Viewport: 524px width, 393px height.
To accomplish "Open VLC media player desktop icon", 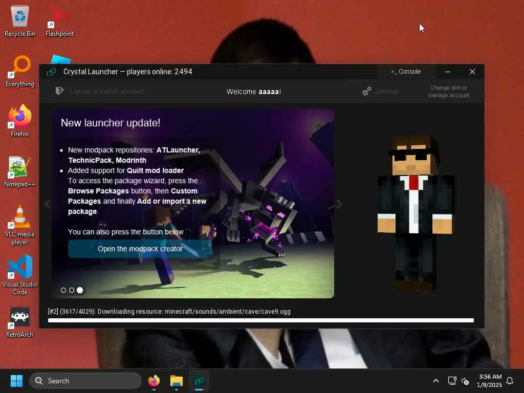I will tap(20, 225).
